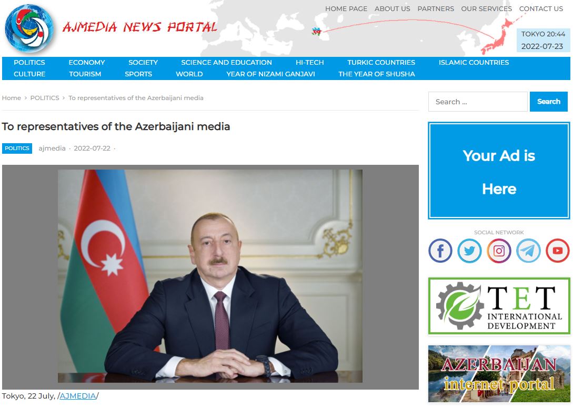Viewport: 573px width, 407px height.
Task: Select SOCIETY category
Action: pyautogui.click(x=143, y=63)
